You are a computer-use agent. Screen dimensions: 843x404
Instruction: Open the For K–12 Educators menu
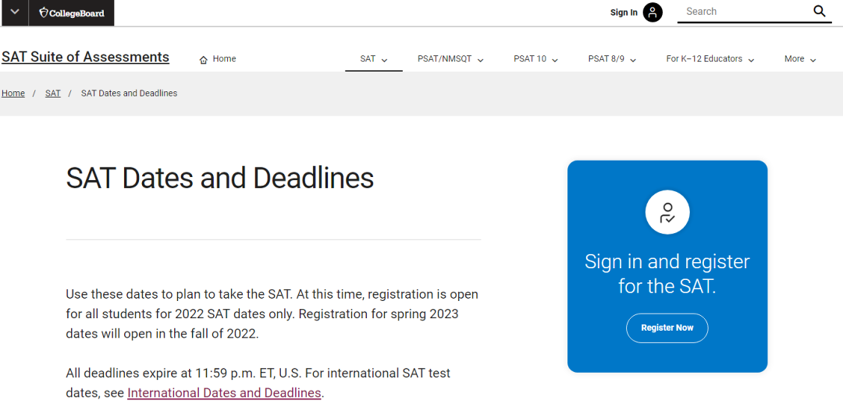tap(710, 59)
